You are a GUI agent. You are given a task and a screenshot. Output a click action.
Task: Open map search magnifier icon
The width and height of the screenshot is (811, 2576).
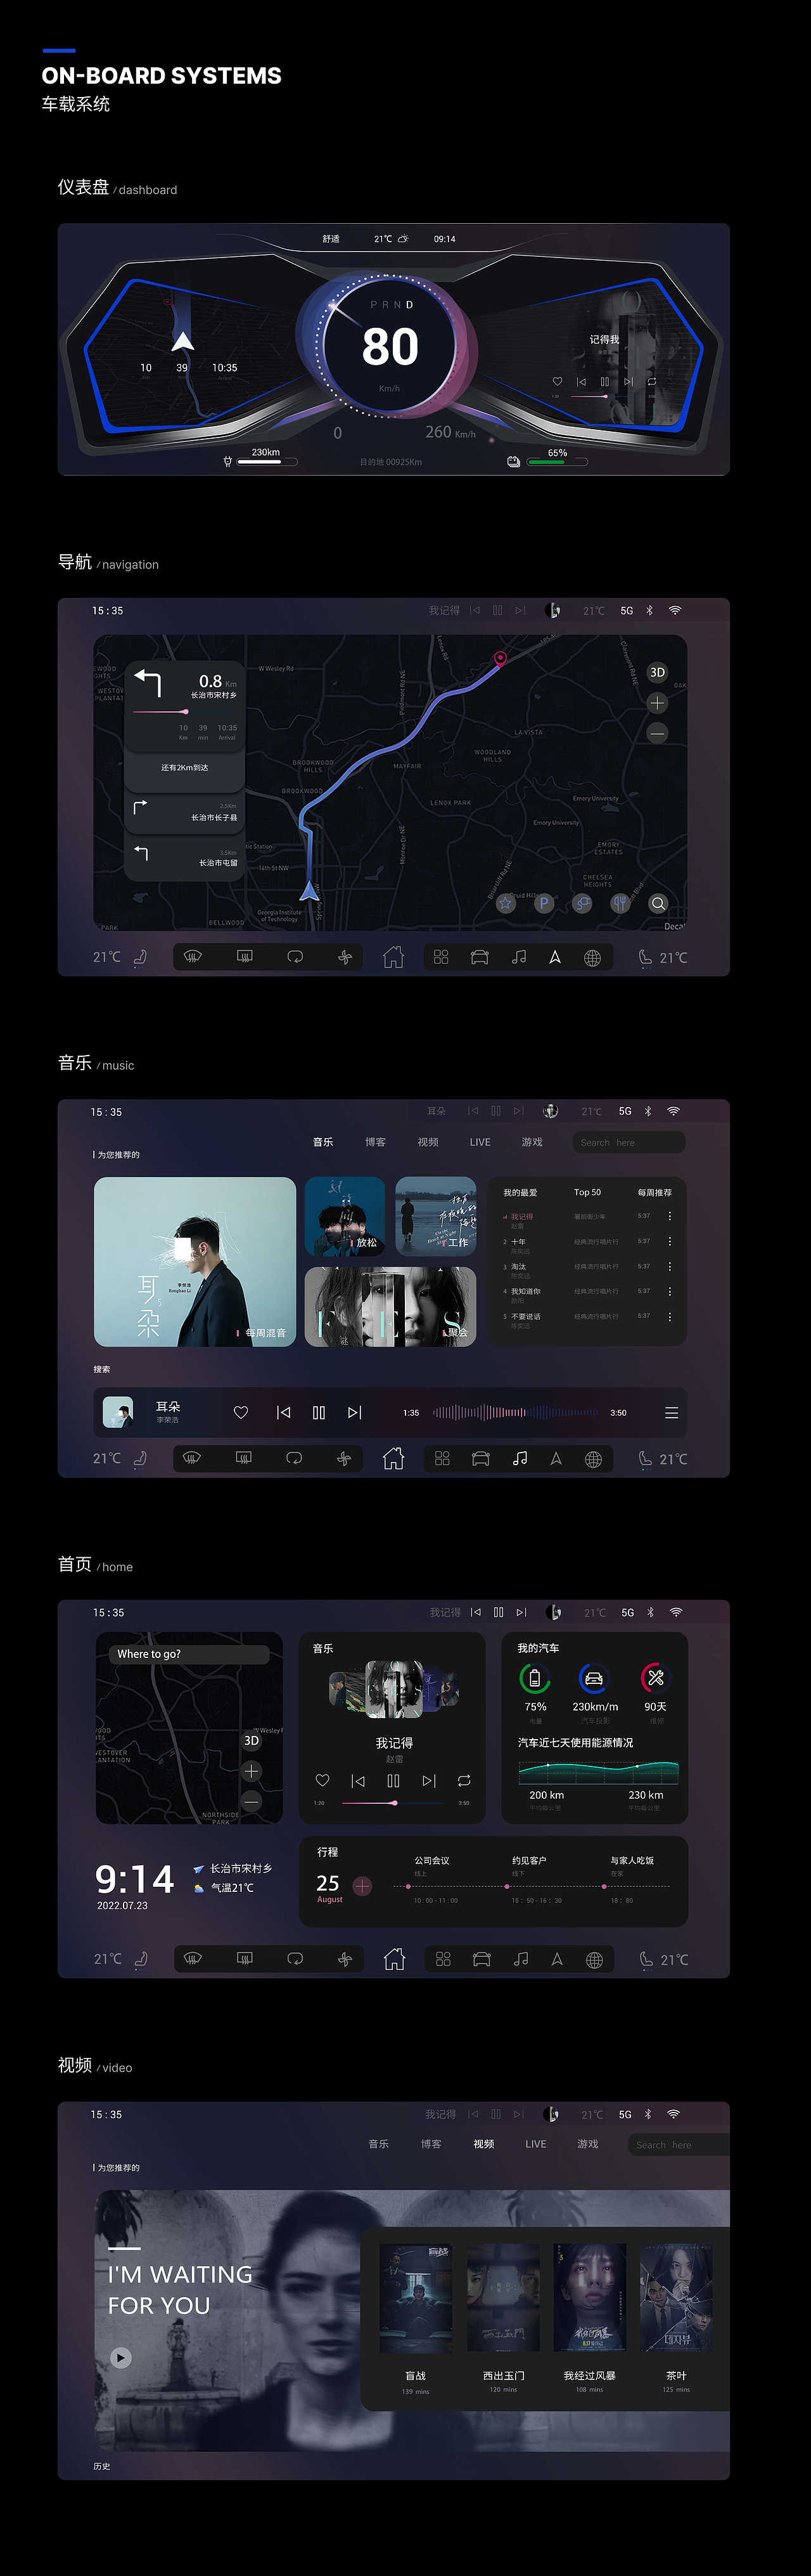click(658, 903)
